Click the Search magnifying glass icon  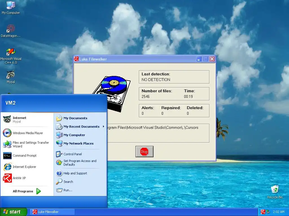pyautogui.click(x=59, y=181)
